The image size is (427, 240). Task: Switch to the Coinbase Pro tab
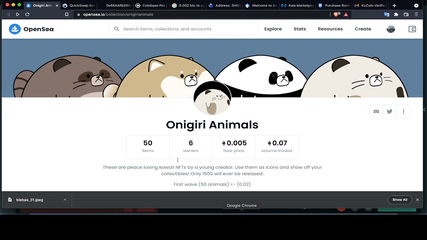pos(151,5)
